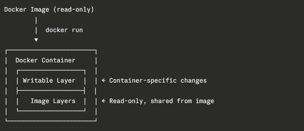The height and width of the screenshot is (131, 304).
Task: Click bottom edge of the inner layers box
Action: click(51, 110)
